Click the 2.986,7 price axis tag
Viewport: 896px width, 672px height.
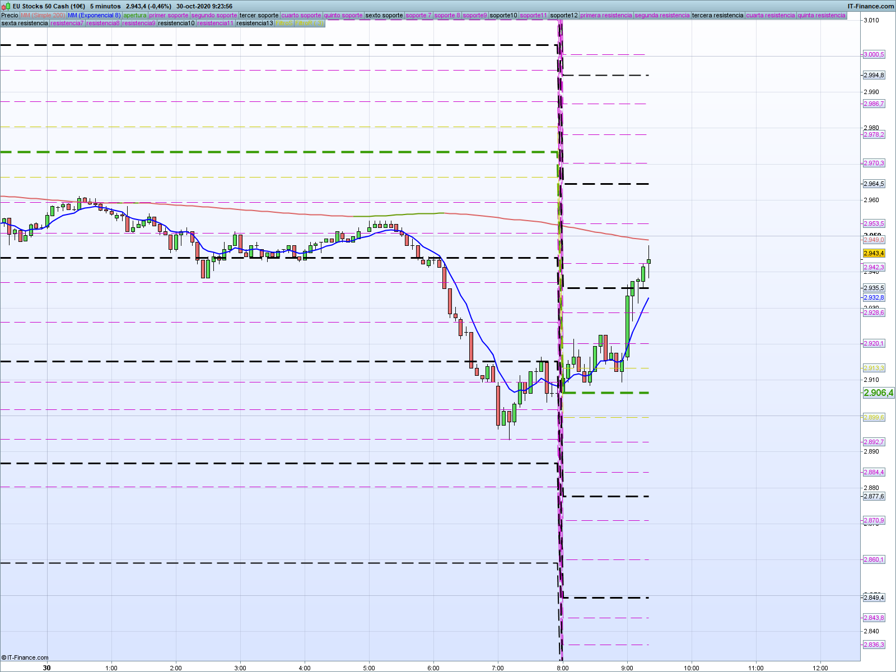pyautogui.click(x=874, y=104)
